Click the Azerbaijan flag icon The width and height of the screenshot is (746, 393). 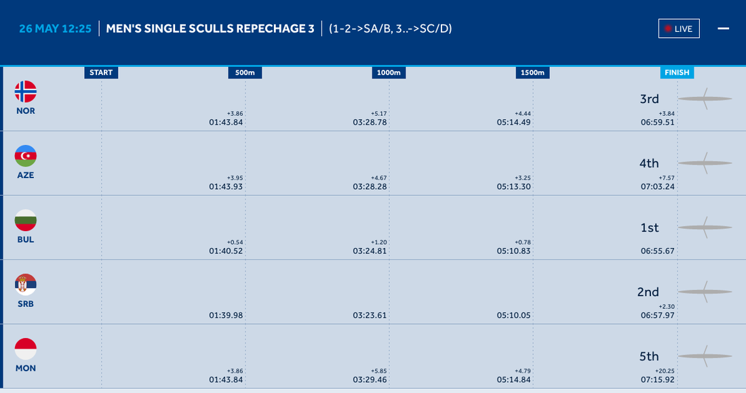point(26,156)
